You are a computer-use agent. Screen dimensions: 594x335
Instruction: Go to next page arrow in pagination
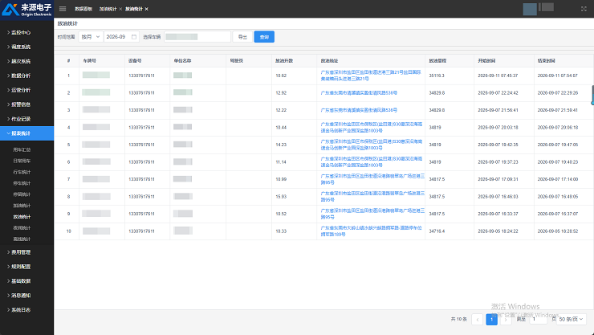(x=506, y=319)
